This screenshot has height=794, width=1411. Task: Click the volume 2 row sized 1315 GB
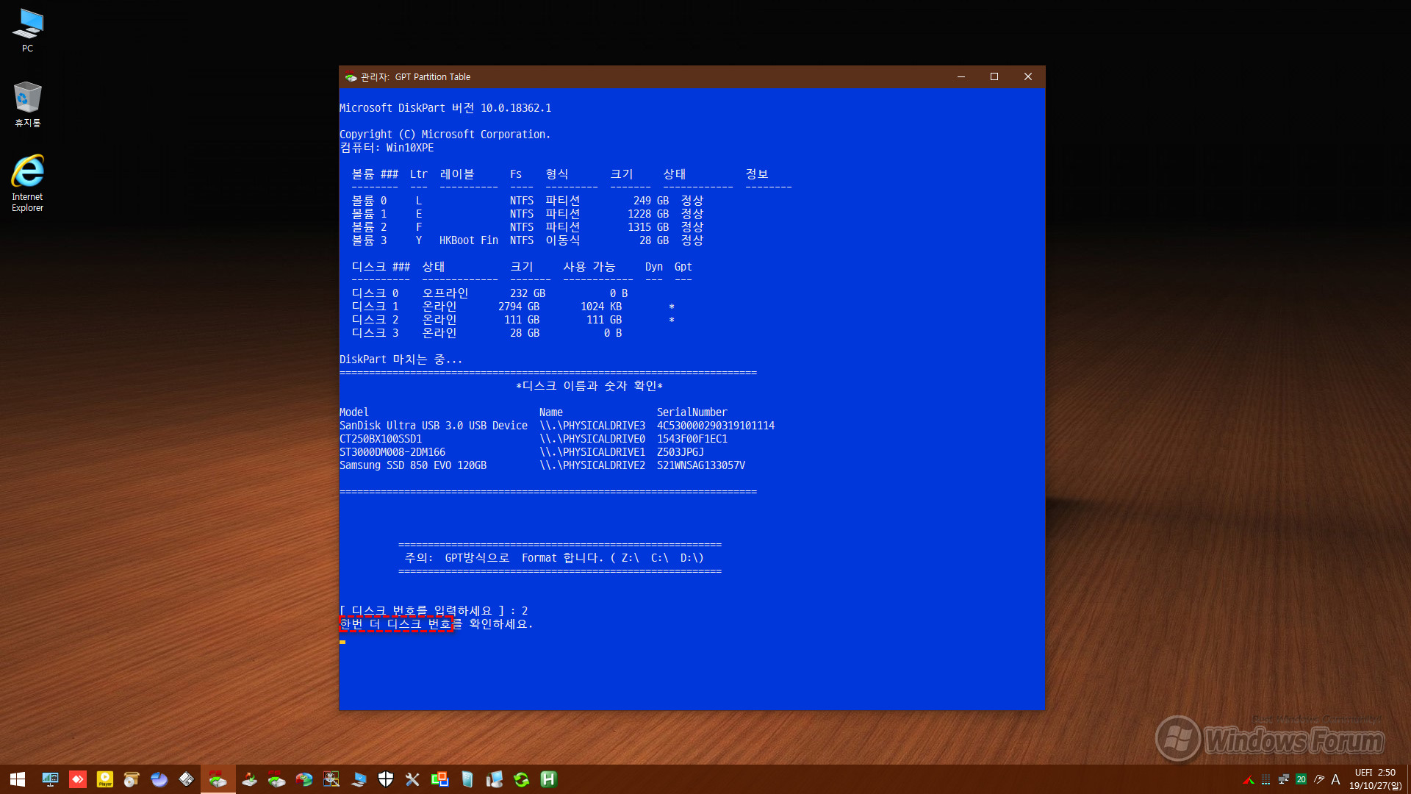pos(528,227)
